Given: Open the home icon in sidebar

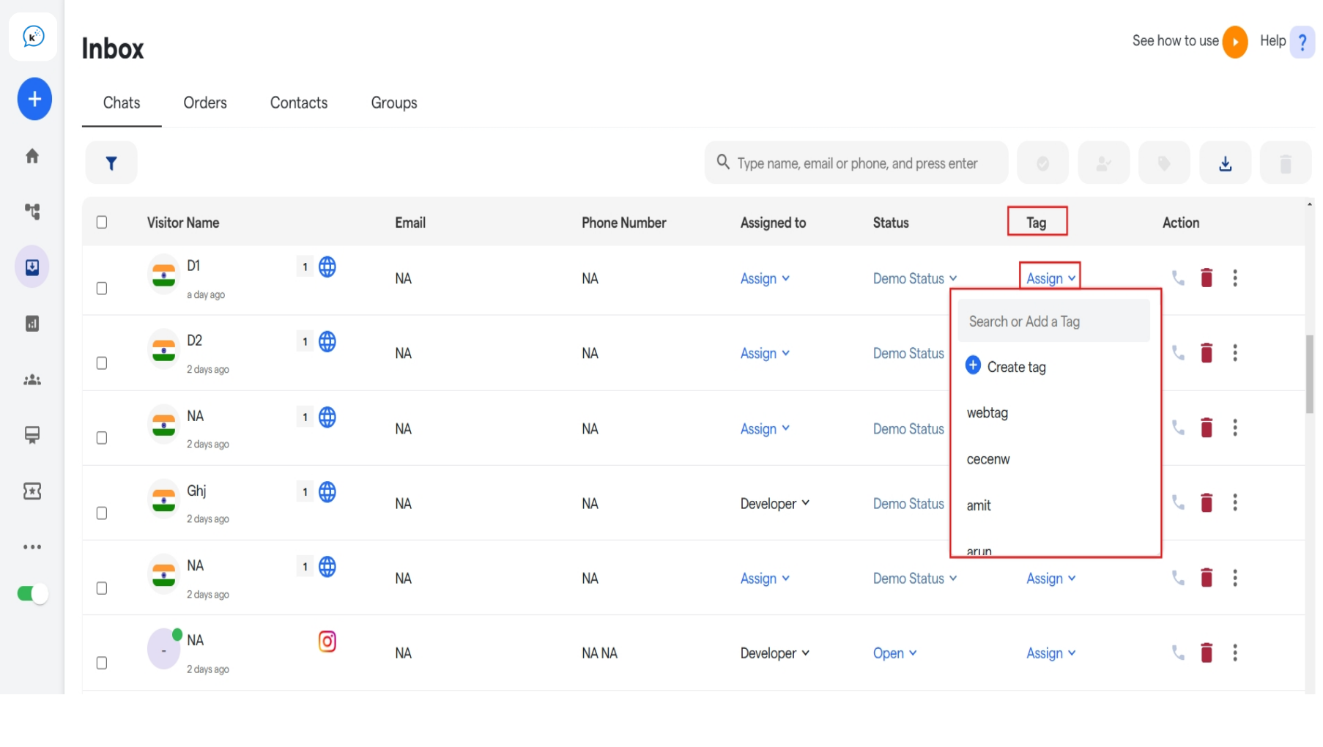Looking at the screenshot, I should (32, 156).
